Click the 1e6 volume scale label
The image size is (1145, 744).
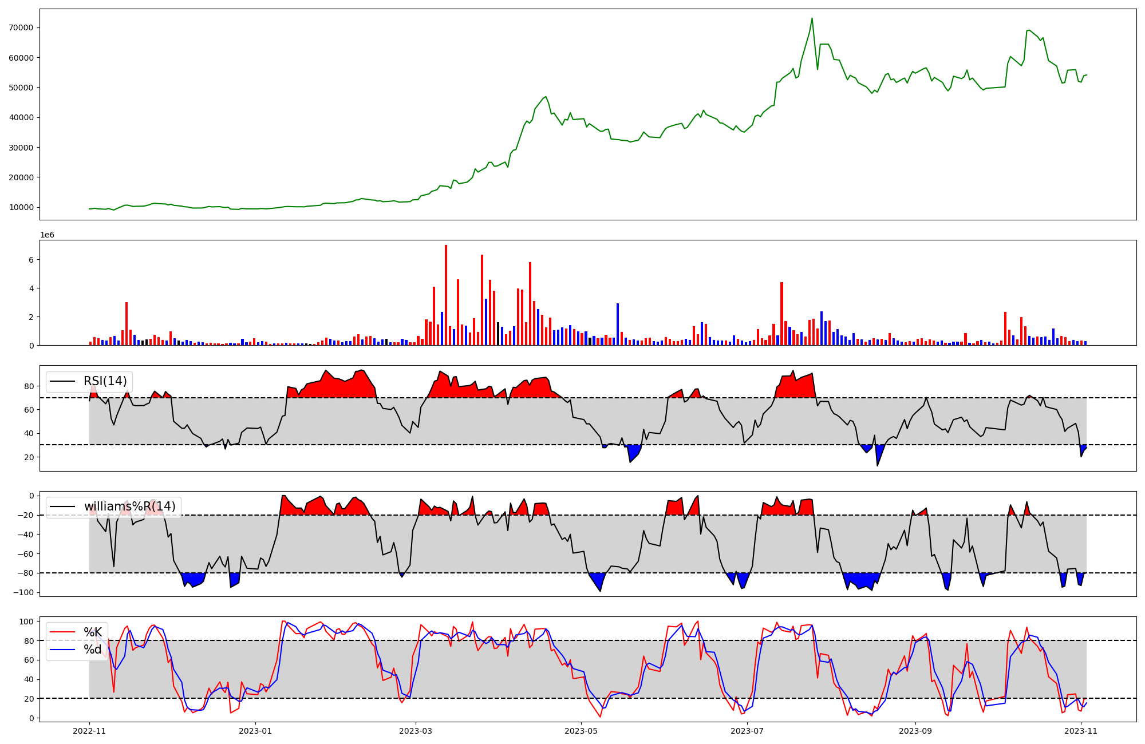pos(47,235)
